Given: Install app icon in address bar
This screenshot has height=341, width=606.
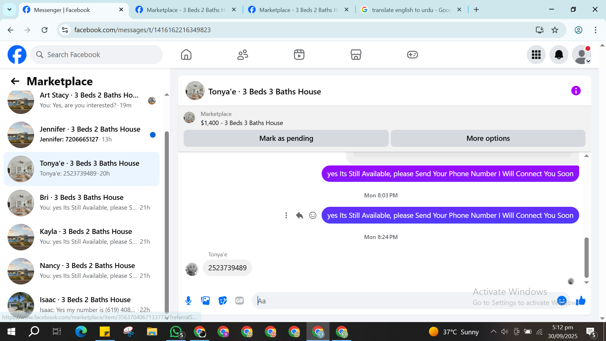Looking at the screenshot, I should (x=539, y=30).
